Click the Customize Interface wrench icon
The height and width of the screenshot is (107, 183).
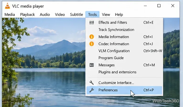tap(91, 83)
